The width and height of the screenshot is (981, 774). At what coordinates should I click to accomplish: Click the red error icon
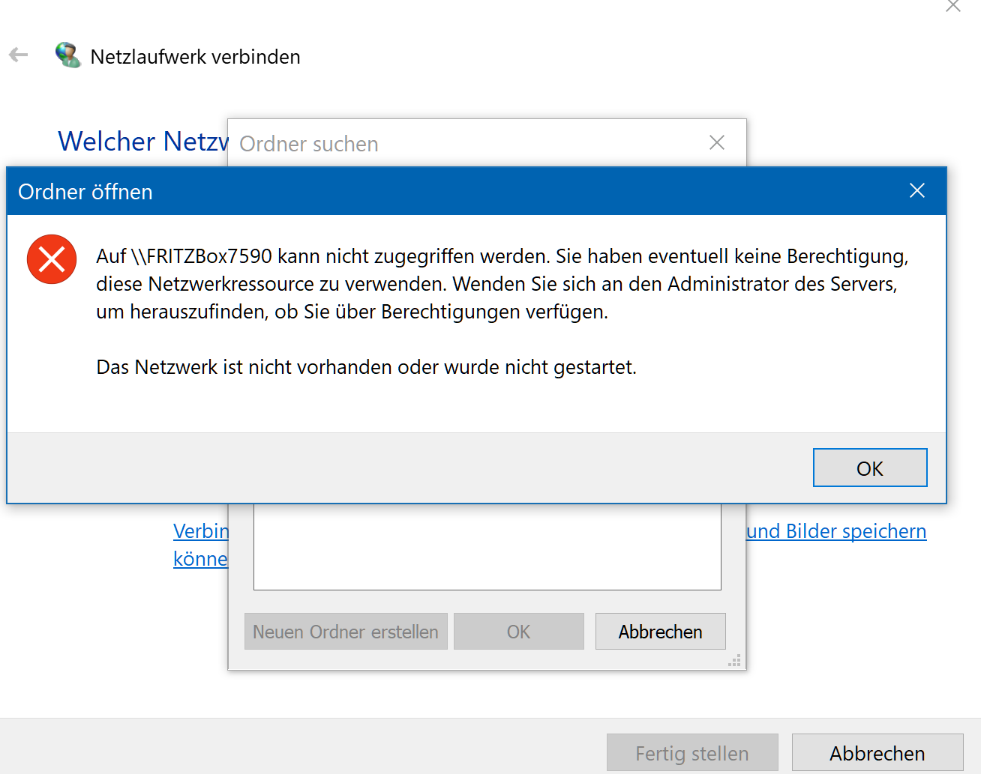(x=52, y=259)
